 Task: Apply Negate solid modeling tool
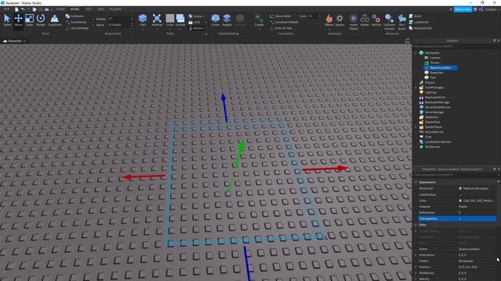coord(227,20)
